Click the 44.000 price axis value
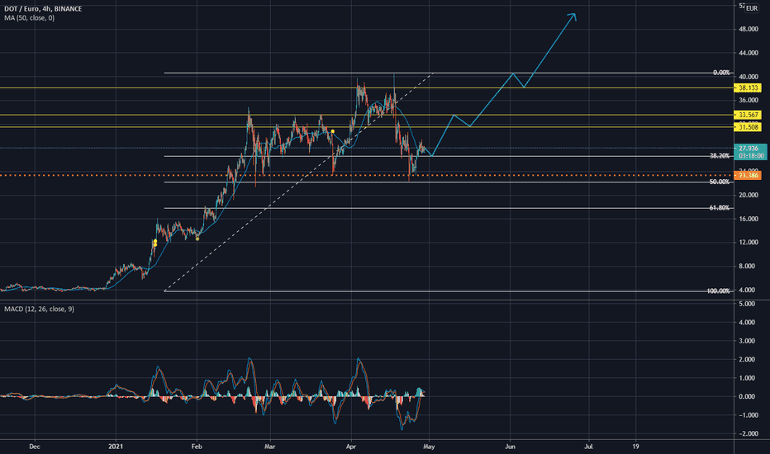The height and width of the screenshot is (454, 770). pyautogui.click(x=749, y=53)
